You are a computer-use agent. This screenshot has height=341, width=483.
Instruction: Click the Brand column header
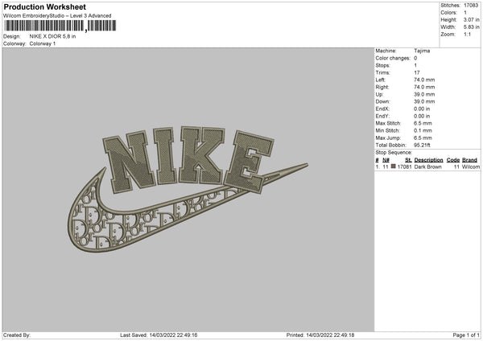tap(470, 160)
